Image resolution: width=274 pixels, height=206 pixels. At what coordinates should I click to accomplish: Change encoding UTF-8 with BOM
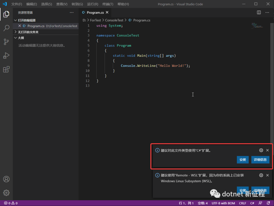(223, 203)
